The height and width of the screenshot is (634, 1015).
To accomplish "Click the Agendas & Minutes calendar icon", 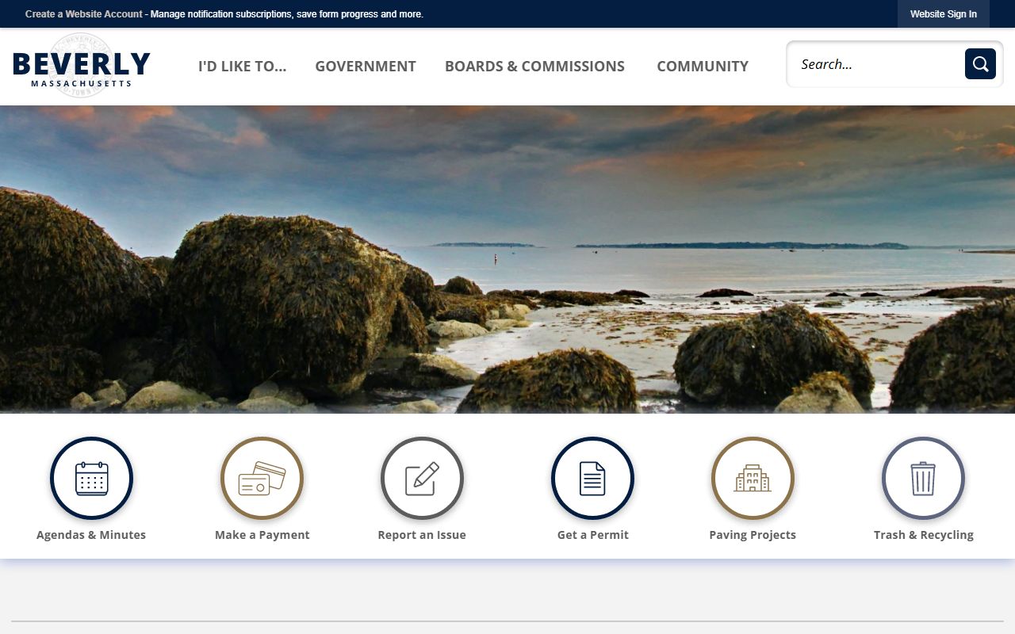I will click(91, 479).
